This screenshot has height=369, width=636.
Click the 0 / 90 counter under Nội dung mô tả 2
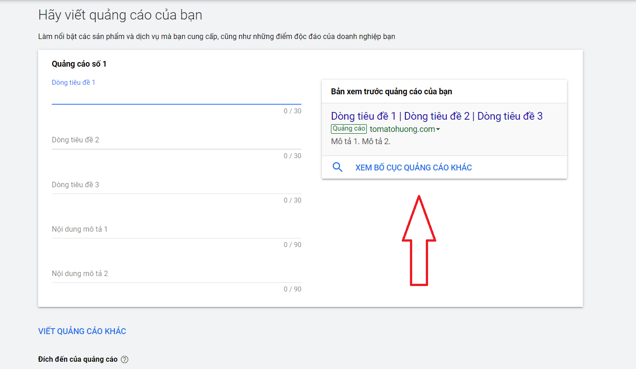tap(292, 289)
